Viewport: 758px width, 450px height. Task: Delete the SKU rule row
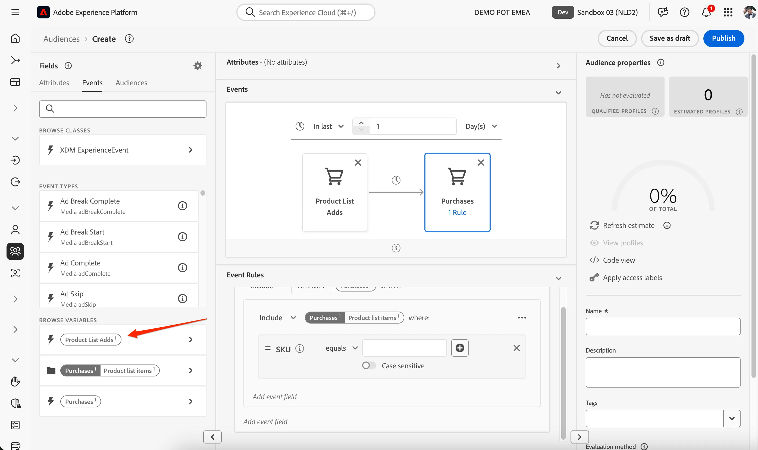tap(516, 348)
